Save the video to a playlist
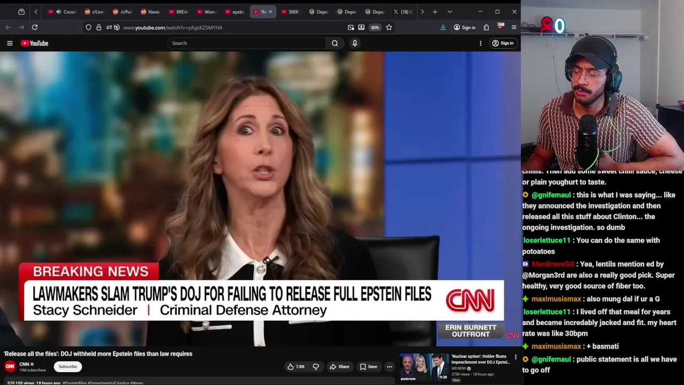 click(369, 367)
